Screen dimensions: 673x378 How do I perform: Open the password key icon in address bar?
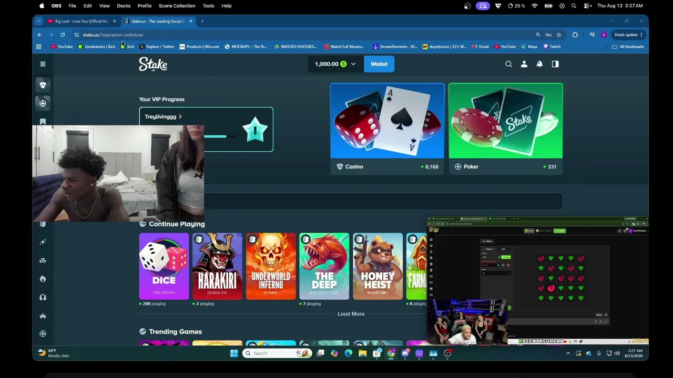(548, 35)
